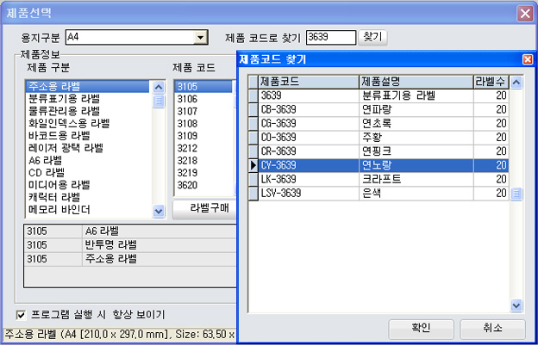Click the 찾기 button

372,37
